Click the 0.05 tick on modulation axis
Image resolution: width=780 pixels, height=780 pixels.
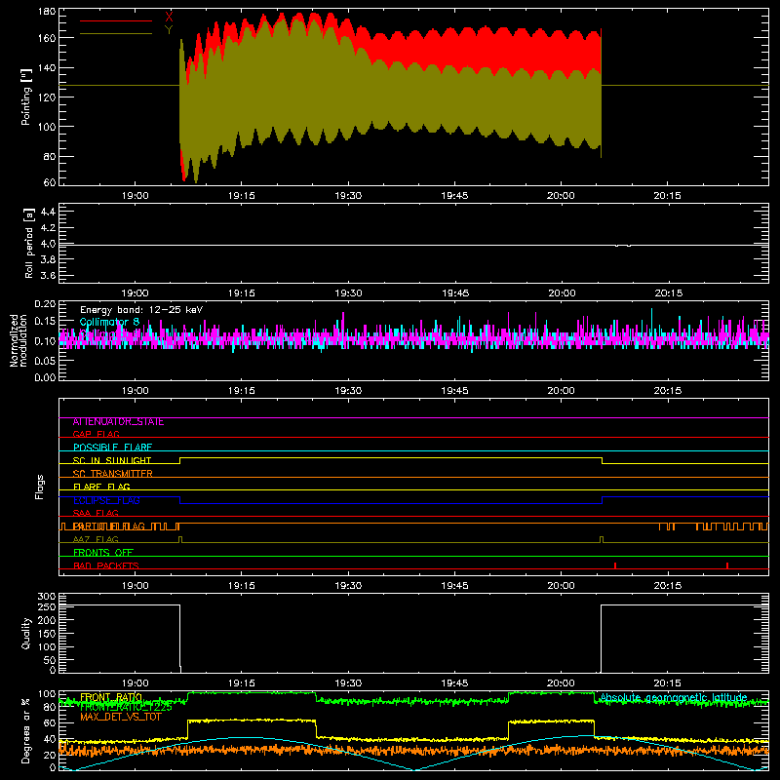(45, 360)
